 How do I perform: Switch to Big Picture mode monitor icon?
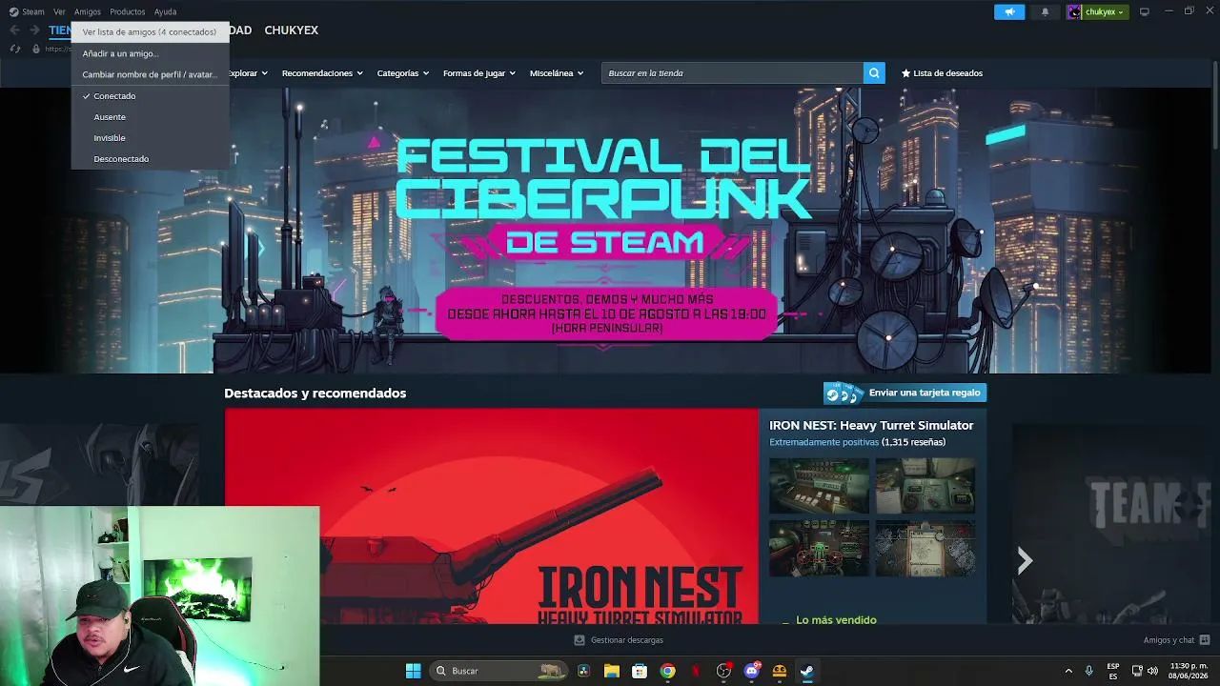[x=1145, y=11]
